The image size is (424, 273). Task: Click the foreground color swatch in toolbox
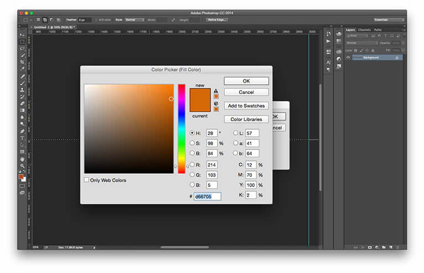tap(21, 177)
